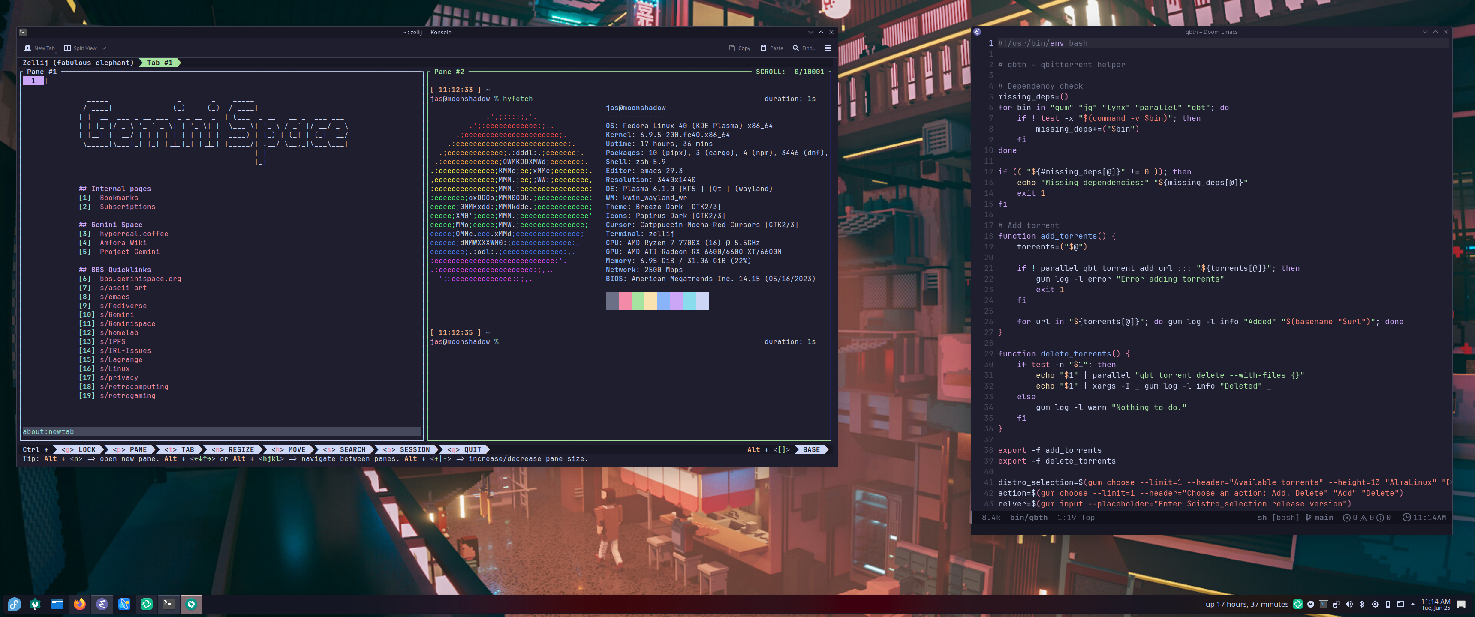Expand the Split View dropdown arrow
The height and width of the screenshot is (617, 1475).
(x=104, y=48)
